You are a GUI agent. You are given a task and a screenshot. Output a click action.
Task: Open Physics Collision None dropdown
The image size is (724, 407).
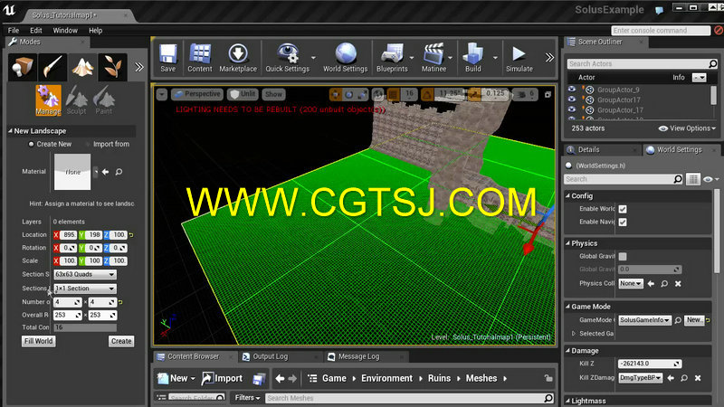tap(631, 283)
